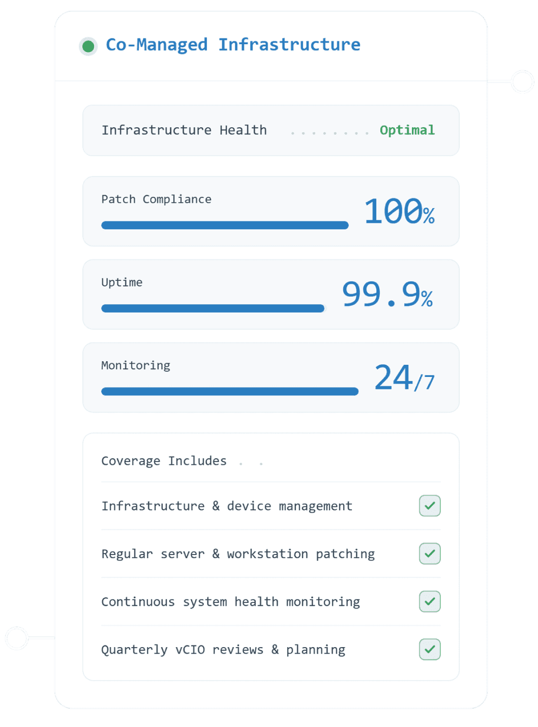Select Continuous system health monitoring text

(x=231, y=602)
